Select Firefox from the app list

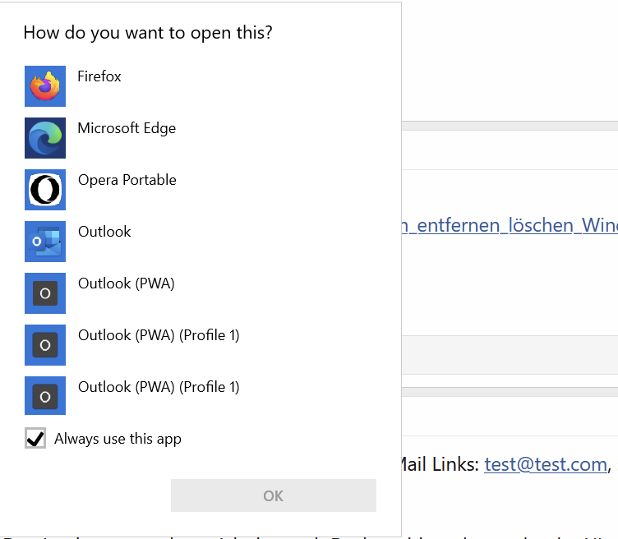(99, 76)
